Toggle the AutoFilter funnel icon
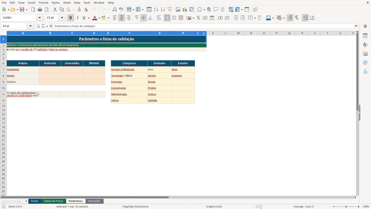The image size is (371, 209). coord(169,10)
